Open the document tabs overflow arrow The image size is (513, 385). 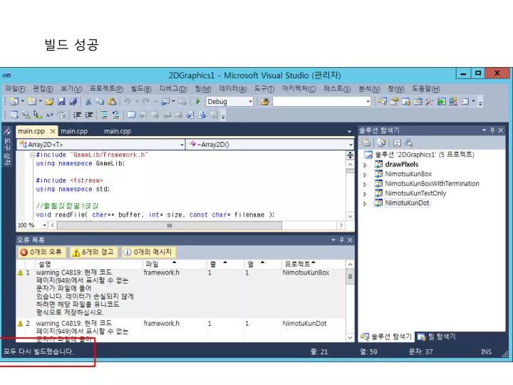pos(349,132)
